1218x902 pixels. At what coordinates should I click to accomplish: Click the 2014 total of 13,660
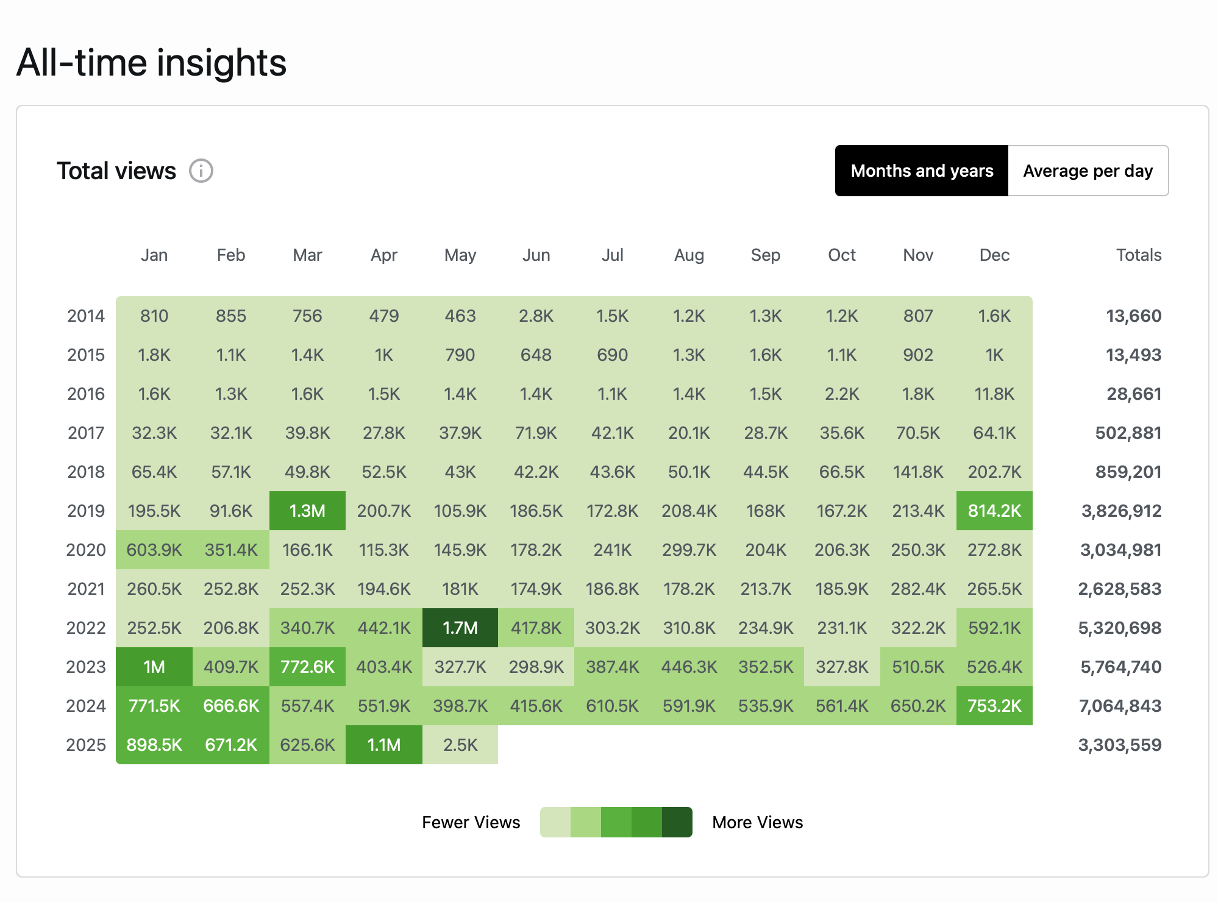tap(1134, 316)
